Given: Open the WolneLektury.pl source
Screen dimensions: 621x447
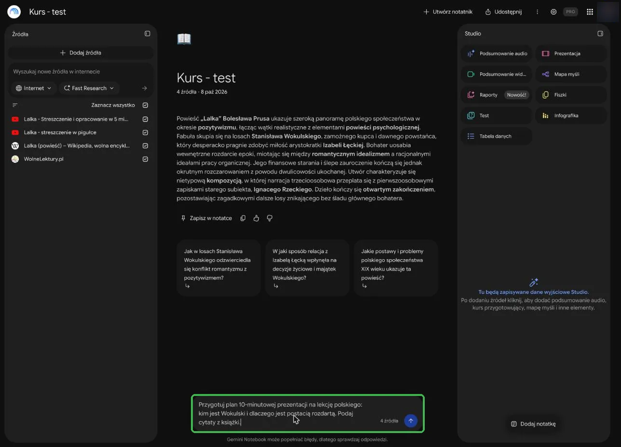Looking at the screenshot, I should coord(43,159).
